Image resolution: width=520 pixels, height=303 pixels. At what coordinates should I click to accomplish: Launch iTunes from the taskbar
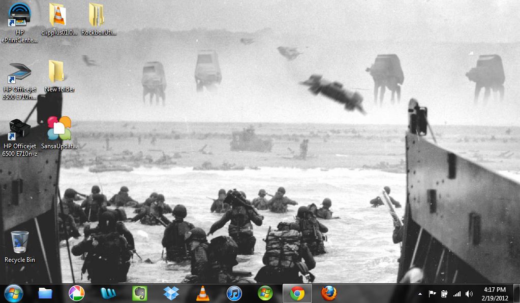click(x=234, y=293)
